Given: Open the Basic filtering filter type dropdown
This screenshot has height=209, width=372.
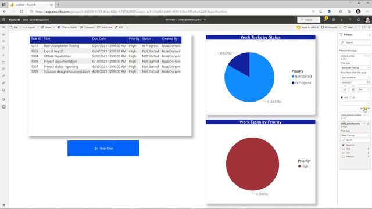Looking at the screenshot, I should pos(355,135).
